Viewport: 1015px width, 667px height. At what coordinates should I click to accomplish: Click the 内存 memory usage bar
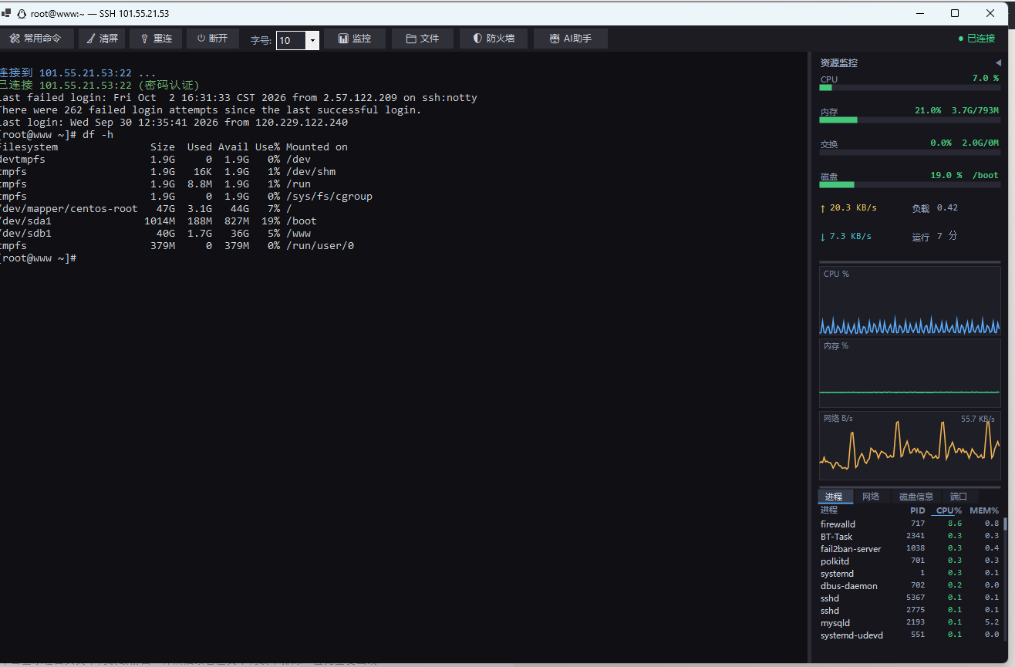click(x=909, y=120)
